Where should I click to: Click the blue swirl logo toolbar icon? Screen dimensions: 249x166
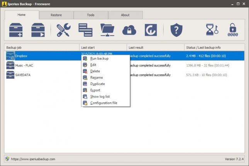click(x=151, y=30)
